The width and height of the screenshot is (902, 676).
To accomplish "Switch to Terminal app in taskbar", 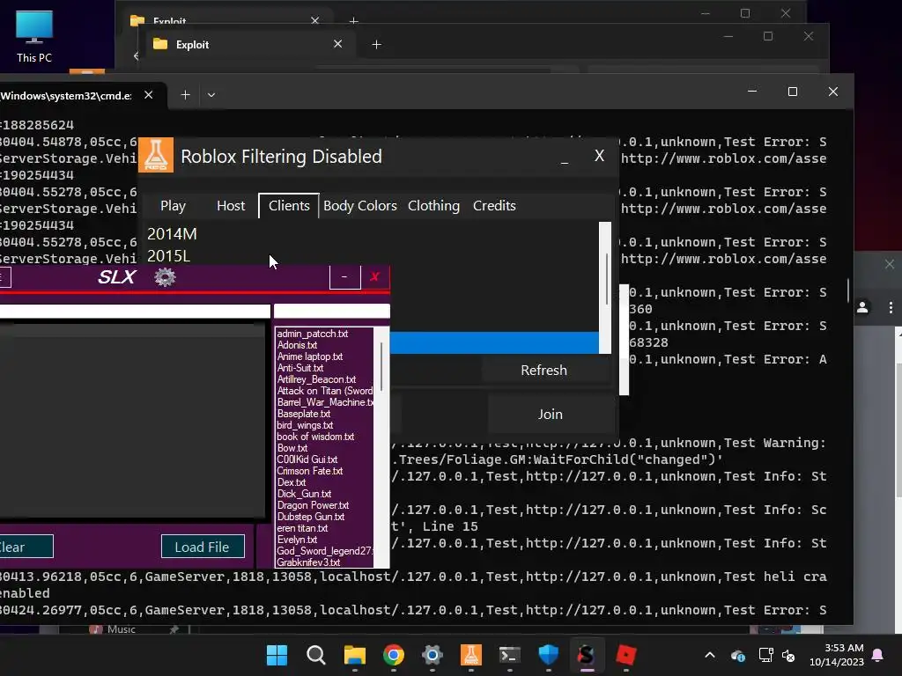I will click(510, 655).
